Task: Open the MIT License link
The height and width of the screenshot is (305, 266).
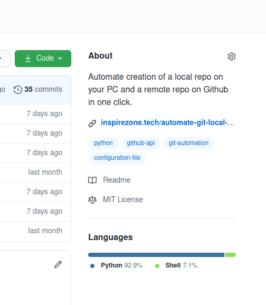Action: pos(123,199)
